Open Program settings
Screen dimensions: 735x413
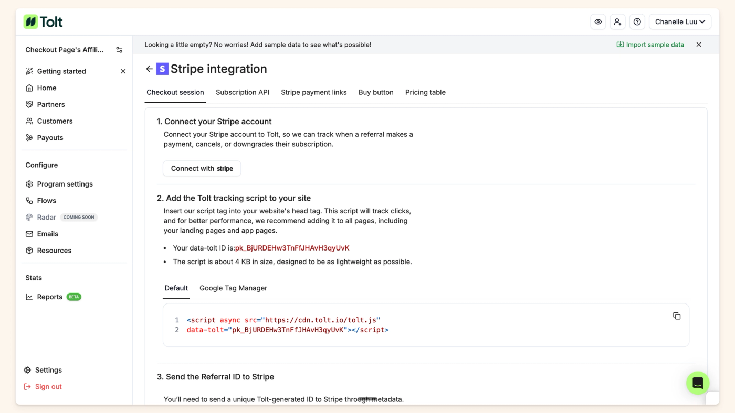point(65,184)
